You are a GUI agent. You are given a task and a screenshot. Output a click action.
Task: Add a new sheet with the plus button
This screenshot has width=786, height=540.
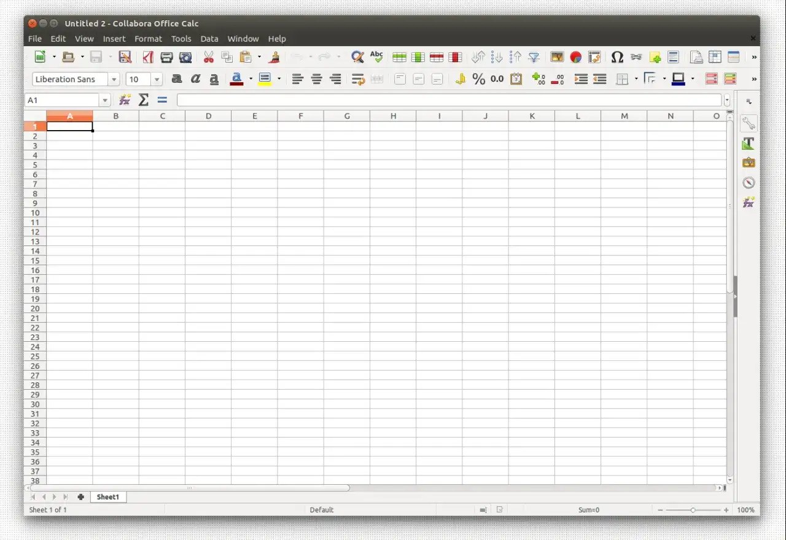pyautogui.click(x=80, y=497)
